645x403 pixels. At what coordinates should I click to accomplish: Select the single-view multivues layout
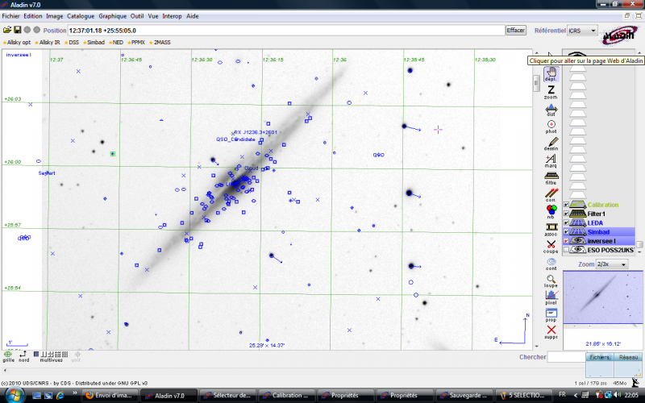[x=36, y=354]
